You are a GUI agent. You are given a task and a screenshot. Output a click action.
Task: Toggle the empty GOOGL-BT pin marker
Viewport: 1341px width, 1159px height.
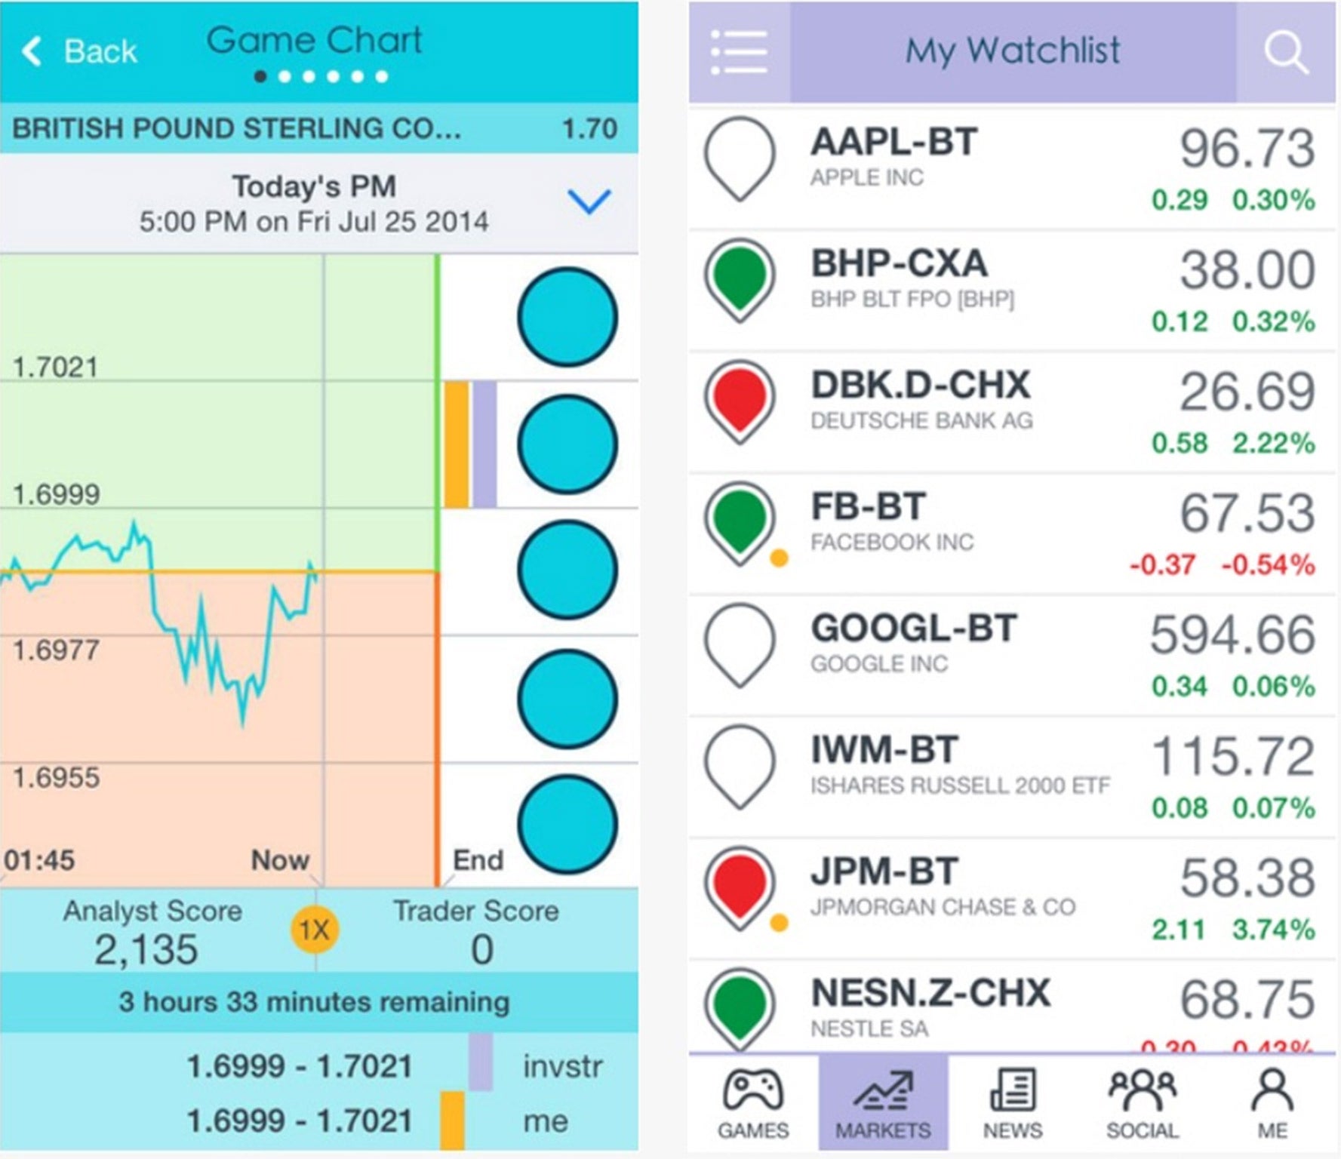740,645
